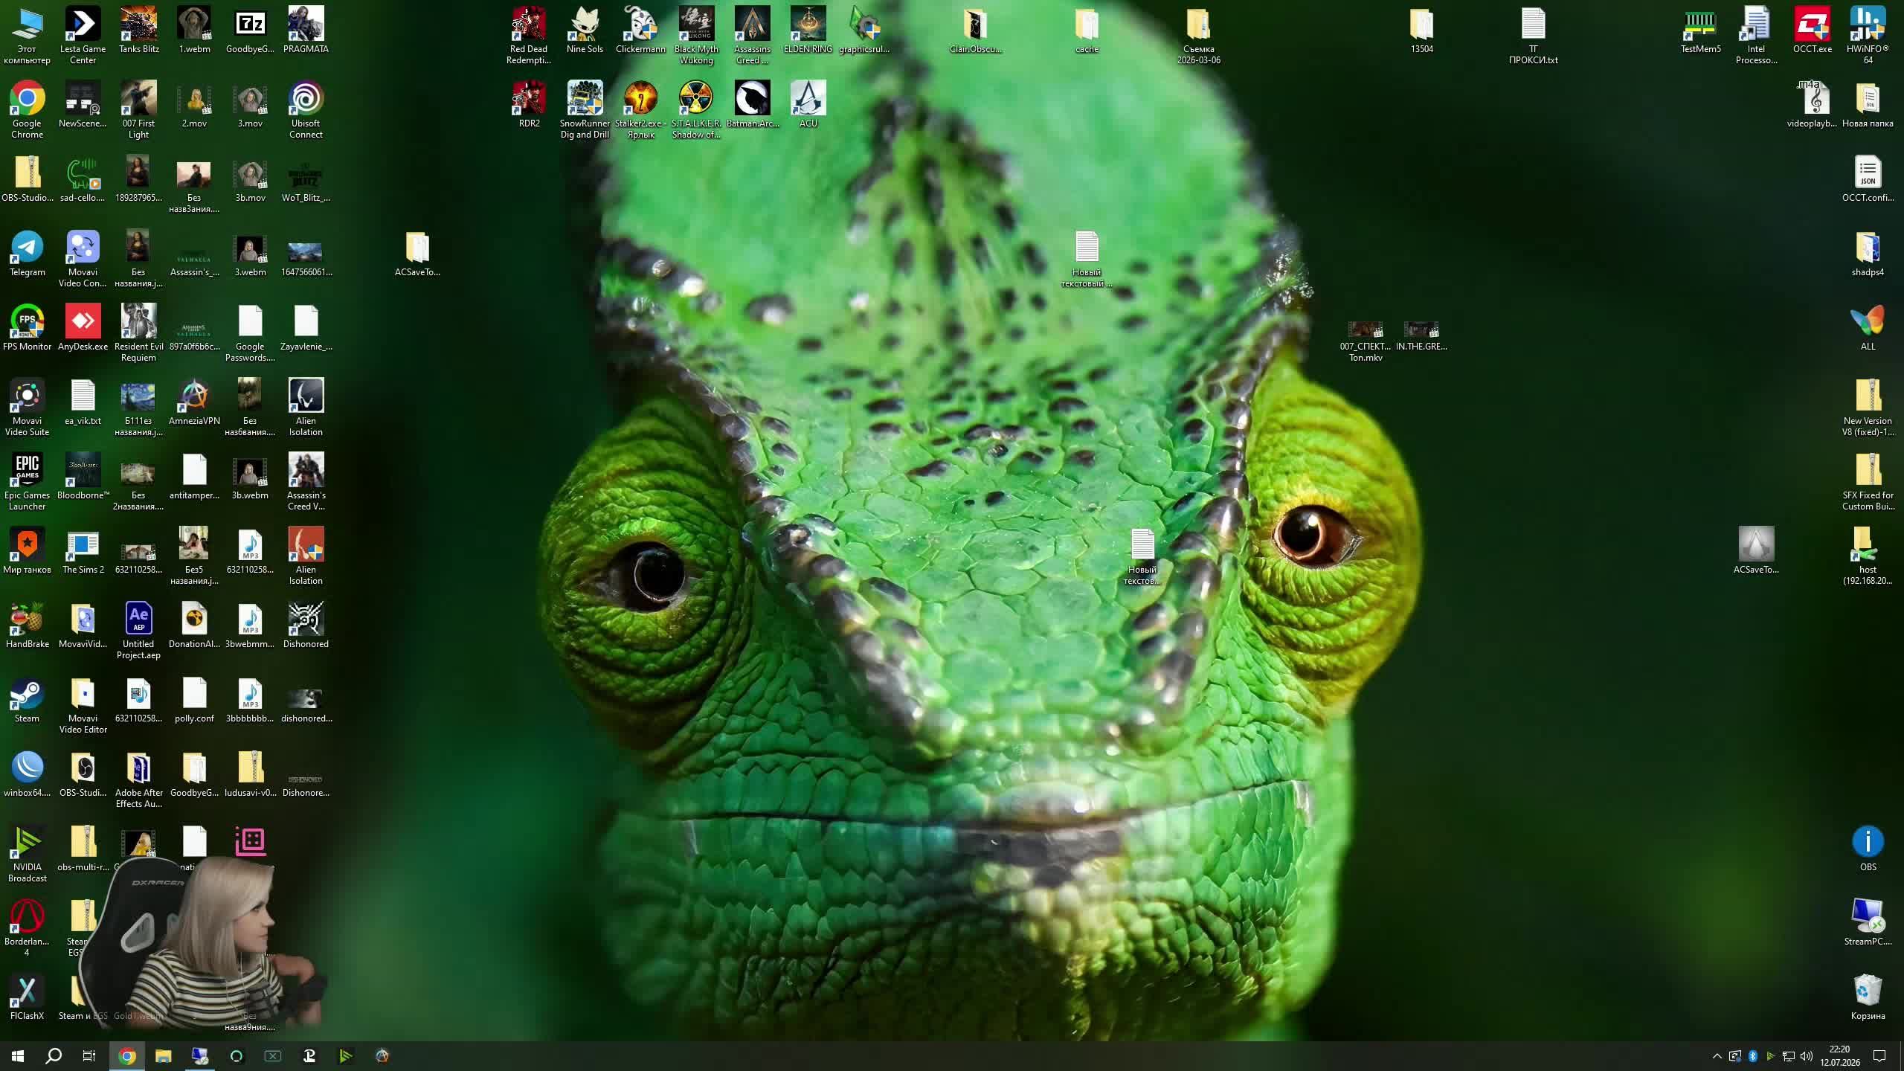Select the Telegram desktop icon
The image size is (1904, 1071).
[27, 253]
